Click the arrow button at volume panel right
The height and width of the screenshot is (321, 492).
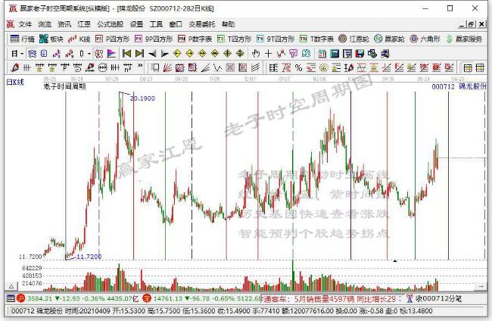click(x=481, y=286)
